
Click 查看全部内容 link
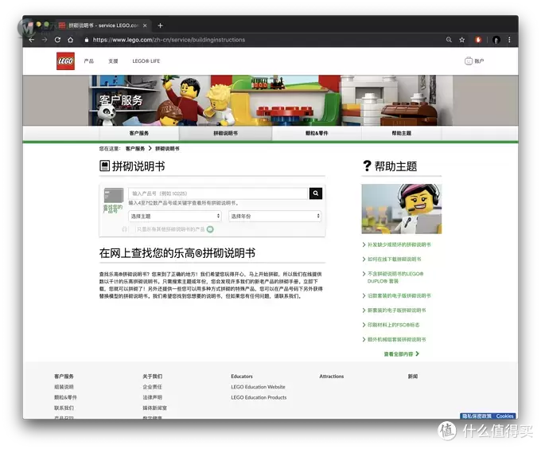pos(399,354)
